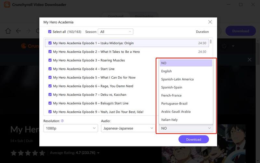Maximize the Crunchyroll Video Downloader window
The height and width of the screenshot is (163, 260).
240,5
